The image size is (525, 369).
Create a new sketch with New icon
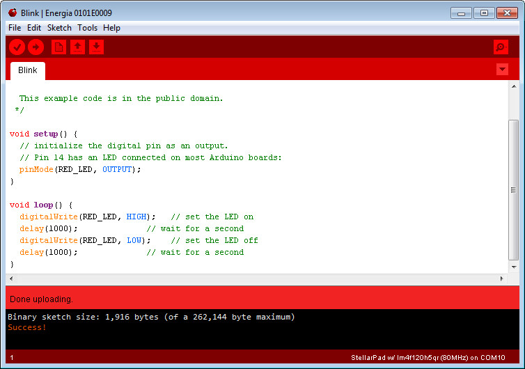pos(58,47)
